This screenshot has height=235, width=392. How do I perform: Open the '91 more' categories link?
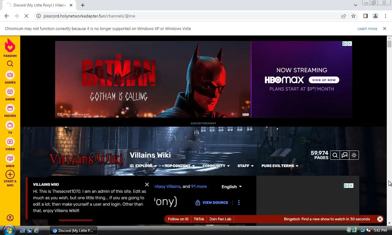click(199, 186)
